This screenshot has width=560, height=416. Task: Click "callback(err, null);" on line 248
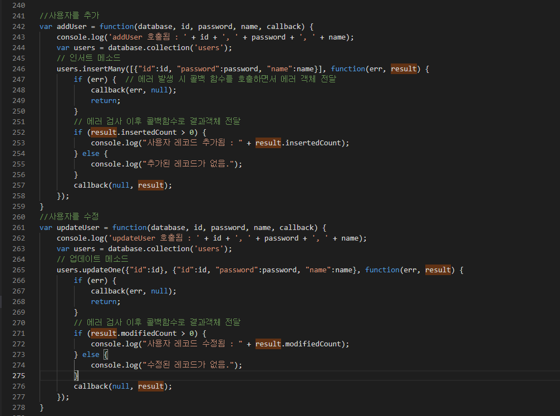[x=134, y=90]
